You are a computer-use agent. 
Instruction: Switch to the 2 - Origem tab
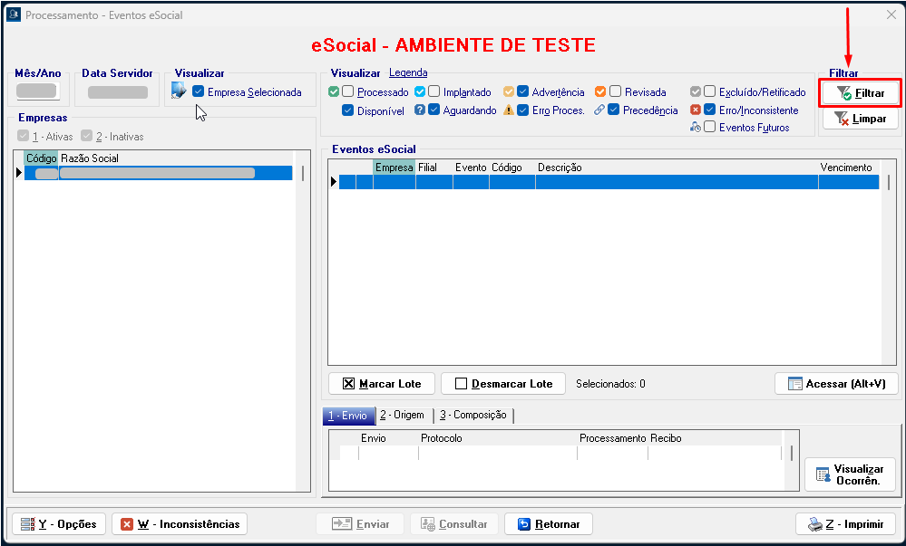[402, 415]
